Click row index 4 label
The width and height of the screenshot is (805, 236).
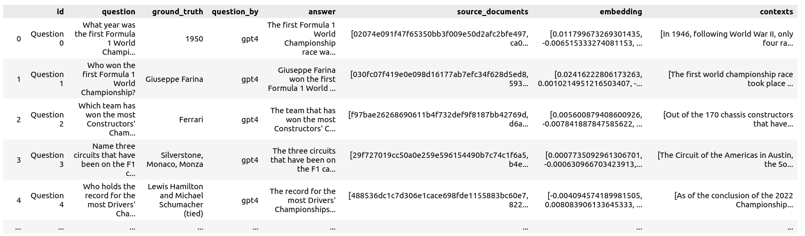pos(19,200)
